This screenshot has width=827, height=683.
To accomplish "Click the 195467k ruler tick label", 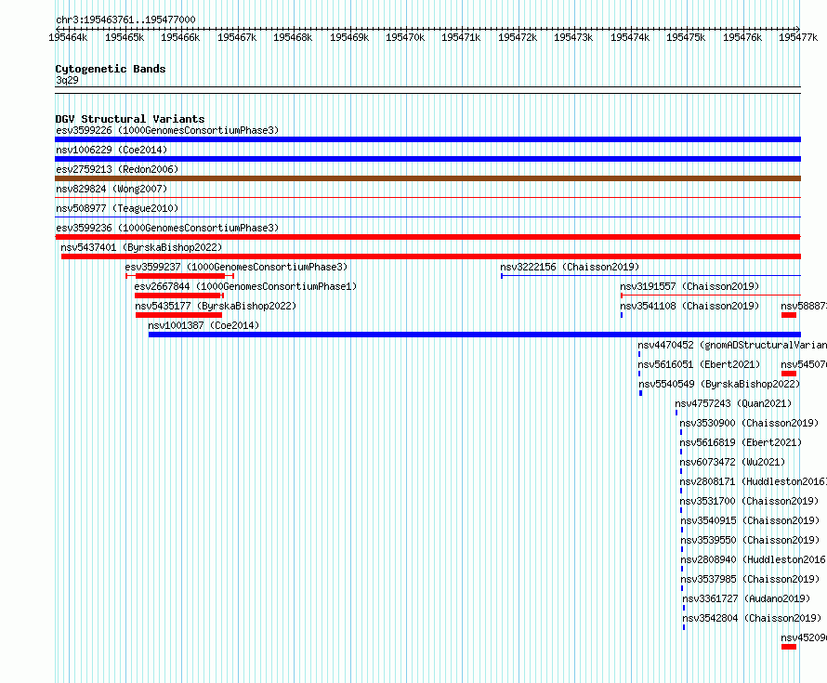I will pos(237,37).
